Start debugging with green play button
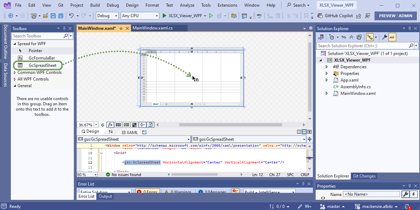The height and width of the screenshot is (210, 420). click(x=165, y=16)
